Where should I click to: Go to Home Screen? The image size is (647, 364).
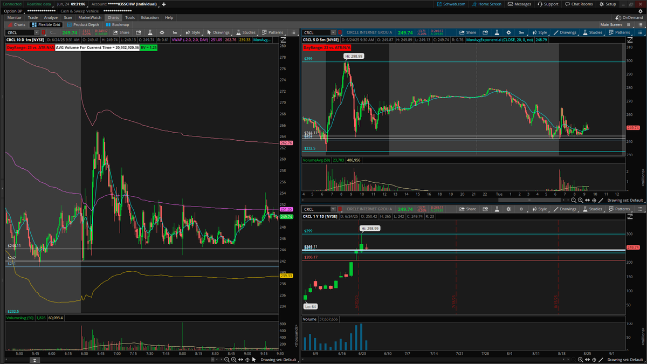click(x=486, y=4)
